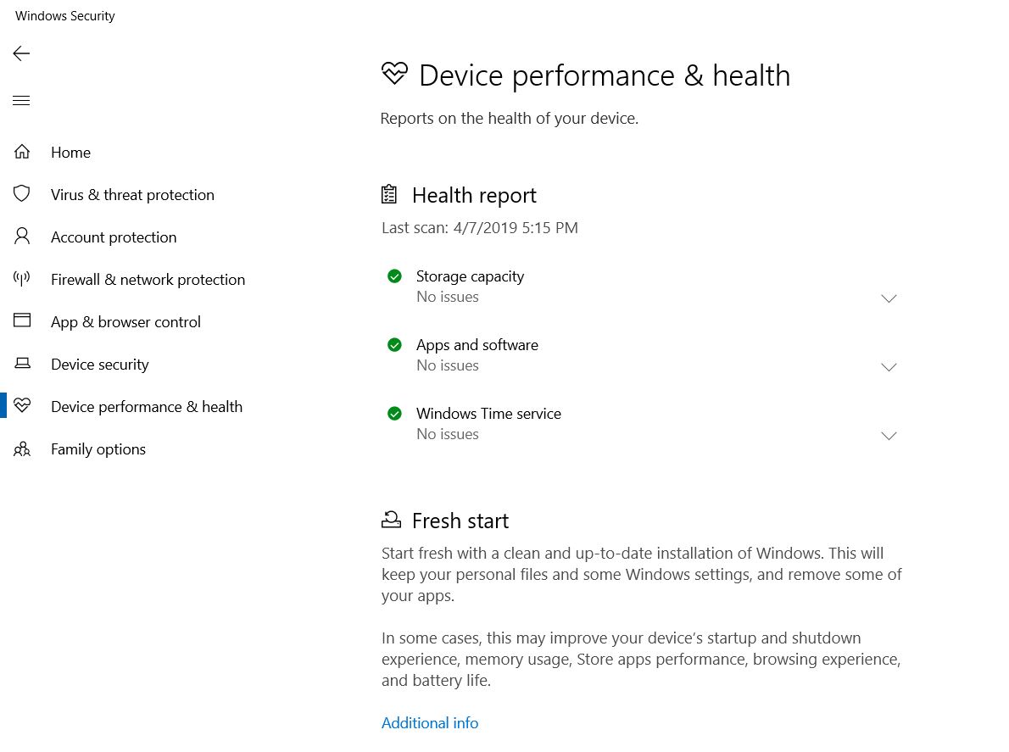Click the Apps and software green checkmark
The width and height of the screenshot is (1009, 752).
point(394,345)
